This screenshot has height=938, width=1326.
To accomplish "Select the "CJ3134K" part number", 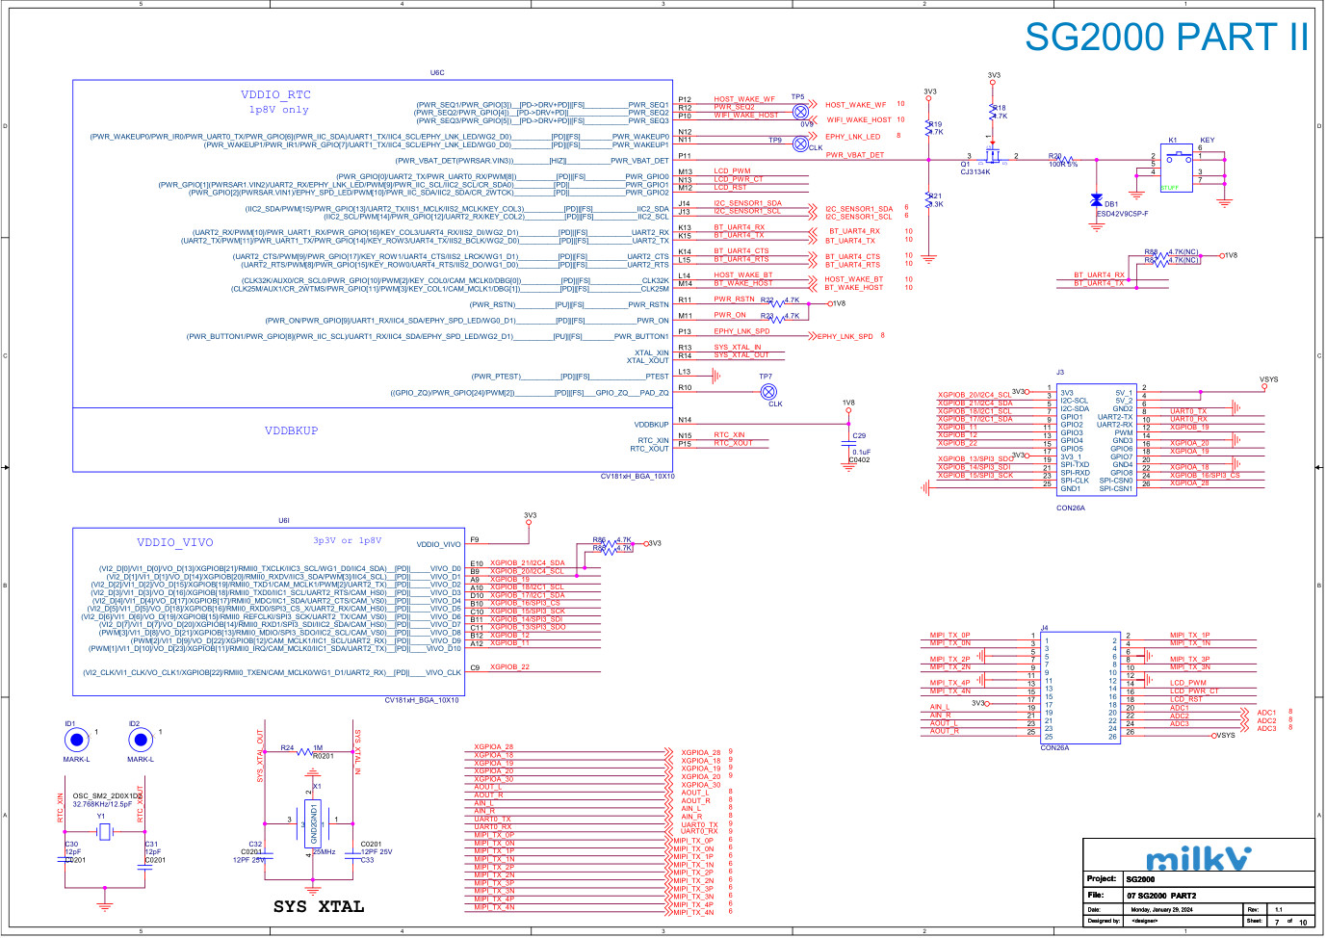I will point(975,172).
